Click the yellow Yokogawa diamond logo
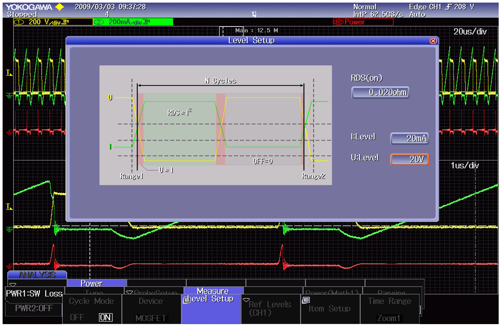This screenshot has width=503, height=328. click(60, 7)
